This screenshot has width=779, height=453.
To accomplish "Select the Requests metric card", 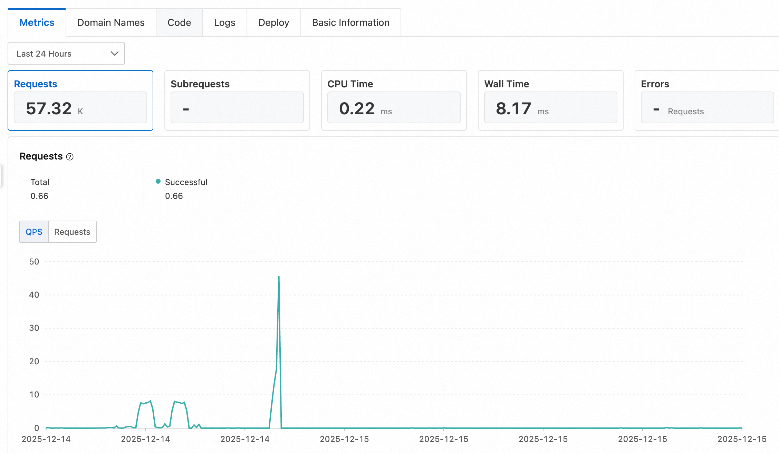I will 80,100.
